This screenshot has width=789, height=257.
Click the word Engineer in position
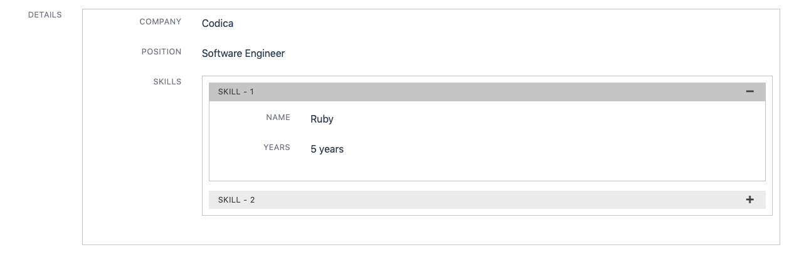click(265, 54)
